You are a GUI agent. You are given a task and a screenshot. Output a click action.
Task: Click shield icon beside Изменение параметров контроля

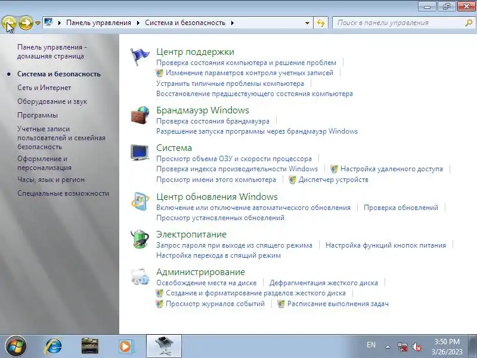[x=159, y=73]
